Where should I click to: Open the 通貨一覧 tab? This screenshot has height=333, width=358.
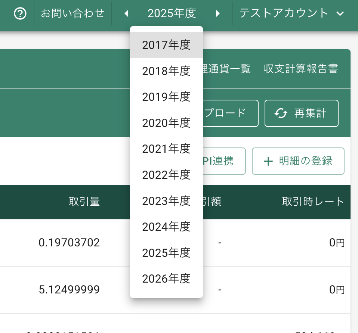(227, 69)
